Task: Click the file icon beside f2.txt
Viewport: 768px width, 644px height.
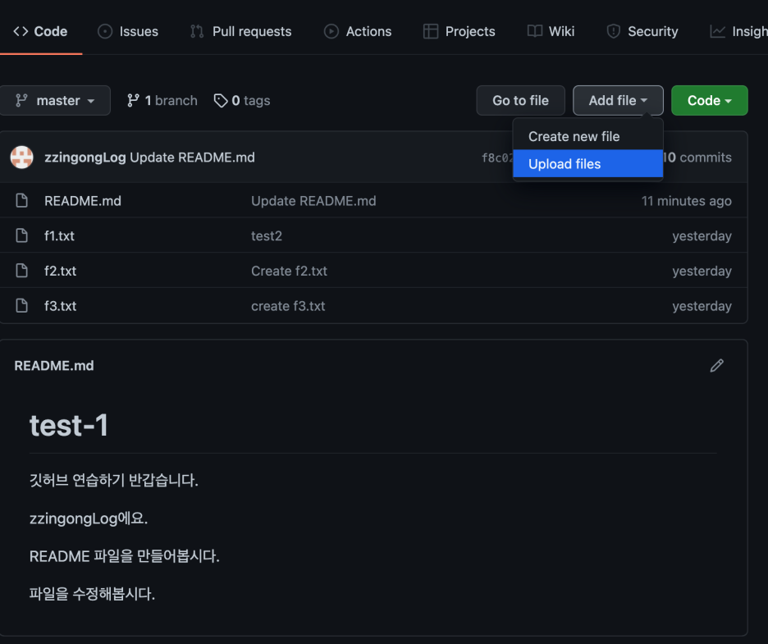Action: pyautogui.click(x=21, y=271)
